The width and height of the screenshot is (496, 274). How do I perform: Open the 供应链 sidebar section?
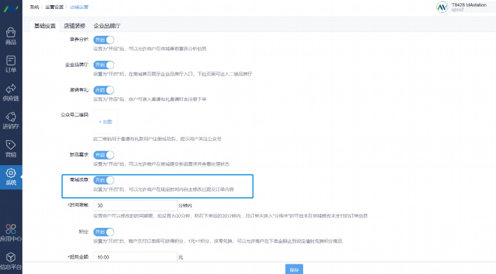point(11,92)
